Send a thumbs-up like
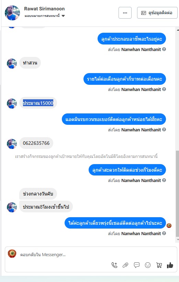Image resolution: width=179 pixels, height=282 pixels. [x=170, y=265]
